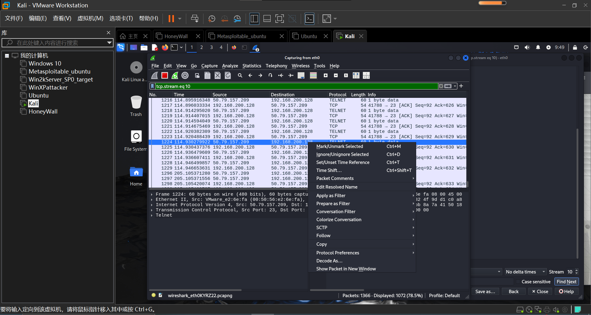
Task: Click Mark/Unmark Selected menu entry
Action: coord(362,146)
